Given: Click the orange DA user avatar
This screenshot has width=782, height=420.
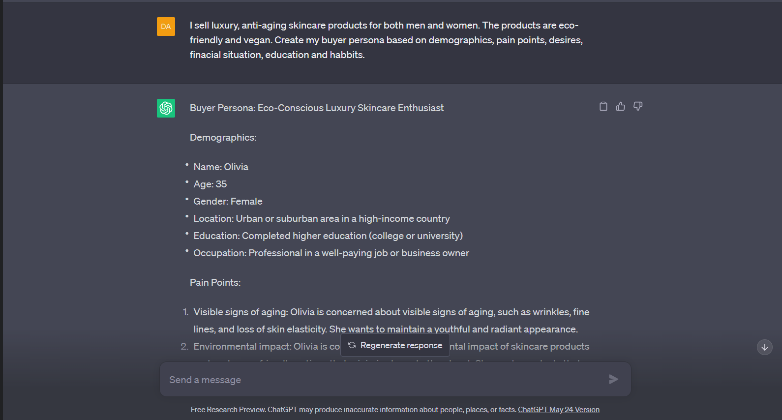Looking at the screenshot, I should [166, 27].
